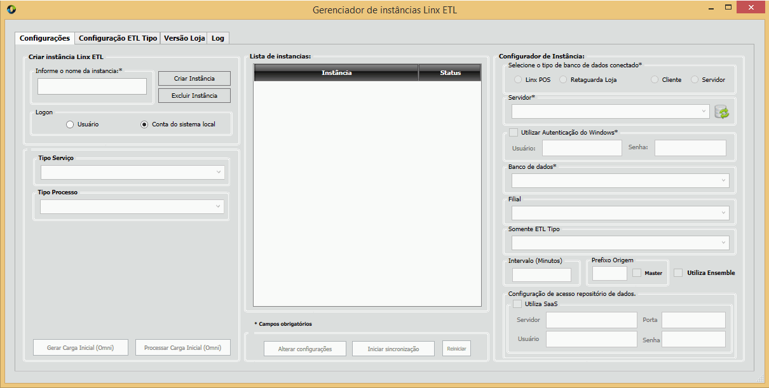Open the Tipo Processo dropdown
The height and width of the screenshot is (388, 769).
coord(132,206)
